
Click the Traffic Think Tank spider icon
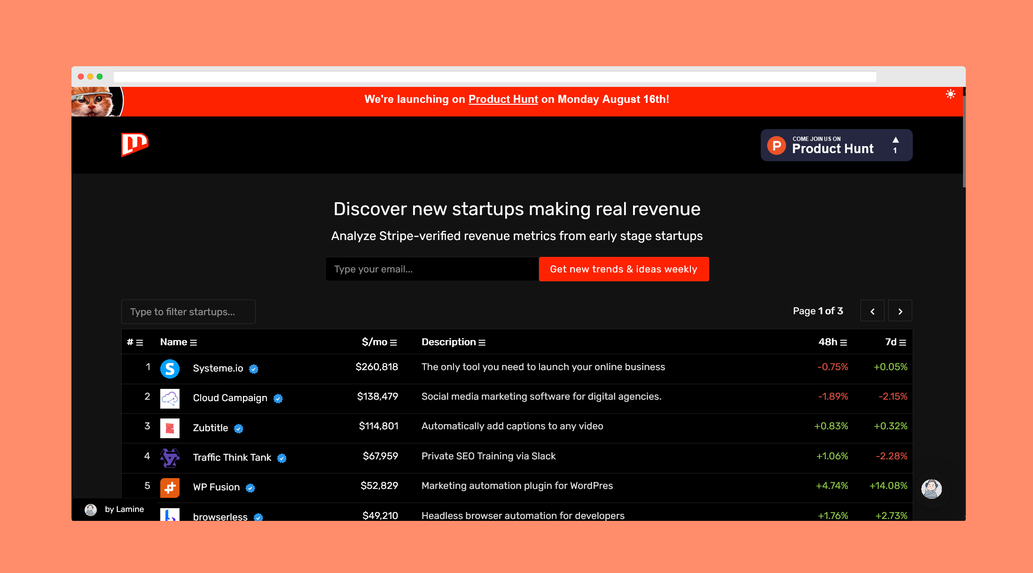170,457
